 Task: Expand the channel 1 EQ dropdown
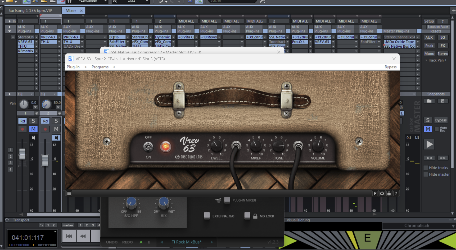click(32, 94)
